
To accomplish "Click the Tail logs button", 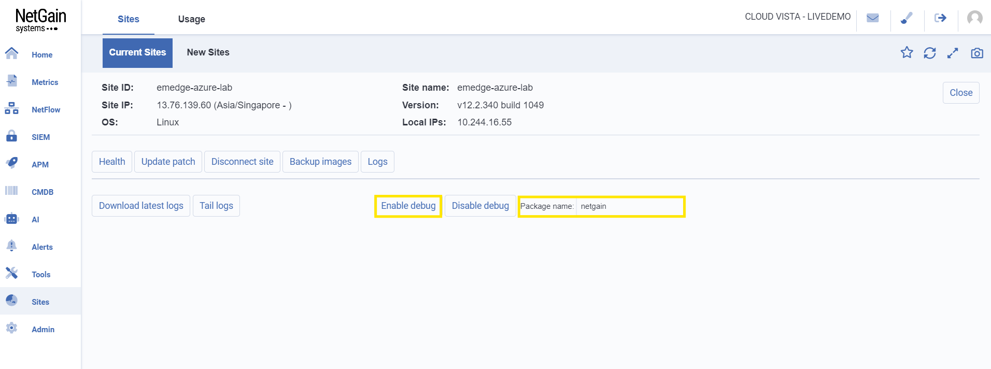I will point(216,206).
